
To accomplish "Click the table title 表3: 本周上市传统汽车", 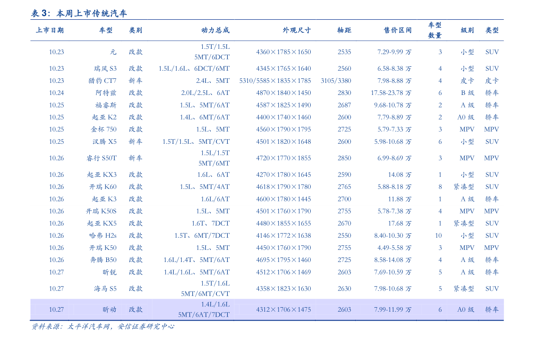I will (79, 13).
